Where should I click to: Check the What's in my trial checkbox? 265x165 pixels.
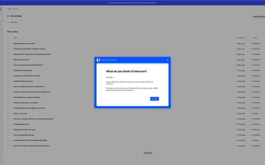8,114
